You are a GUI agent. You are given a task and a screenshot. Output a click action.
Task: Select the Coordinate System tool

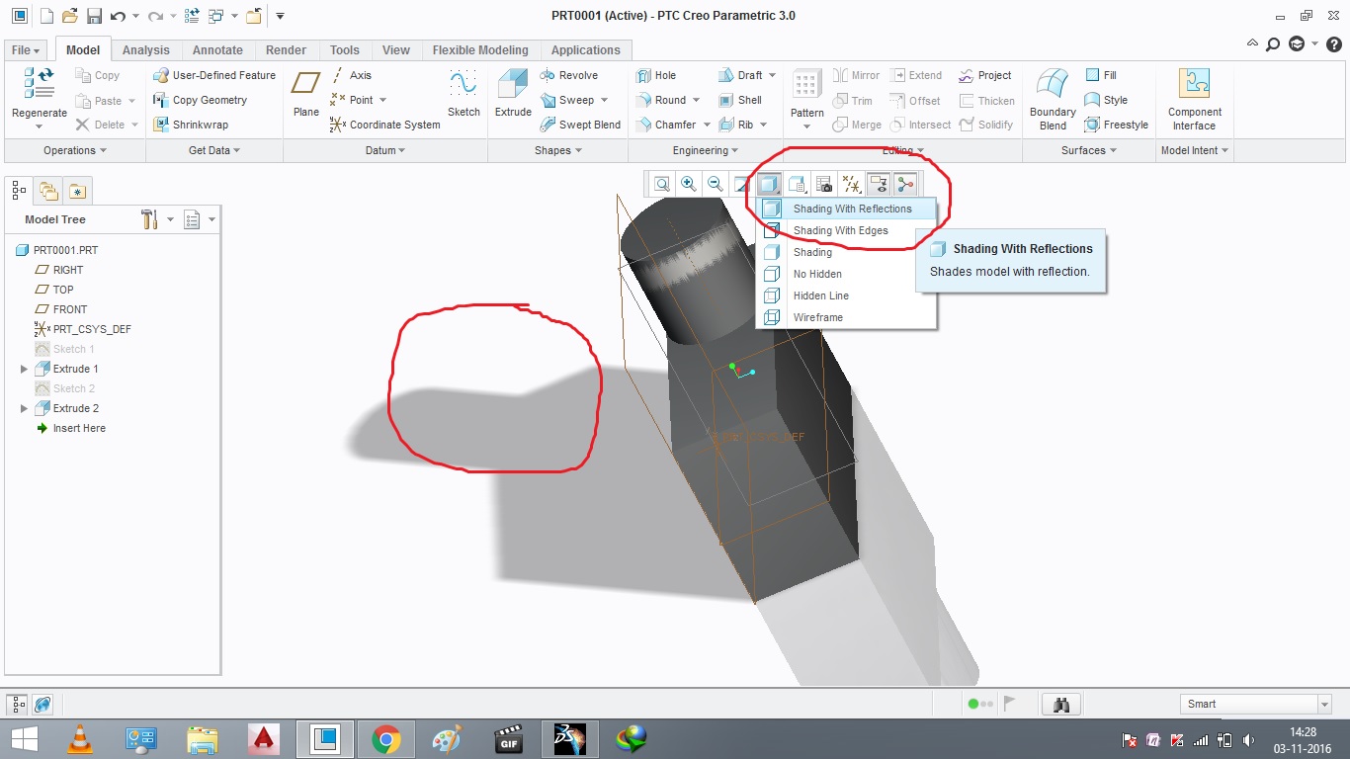coord(384,125)
